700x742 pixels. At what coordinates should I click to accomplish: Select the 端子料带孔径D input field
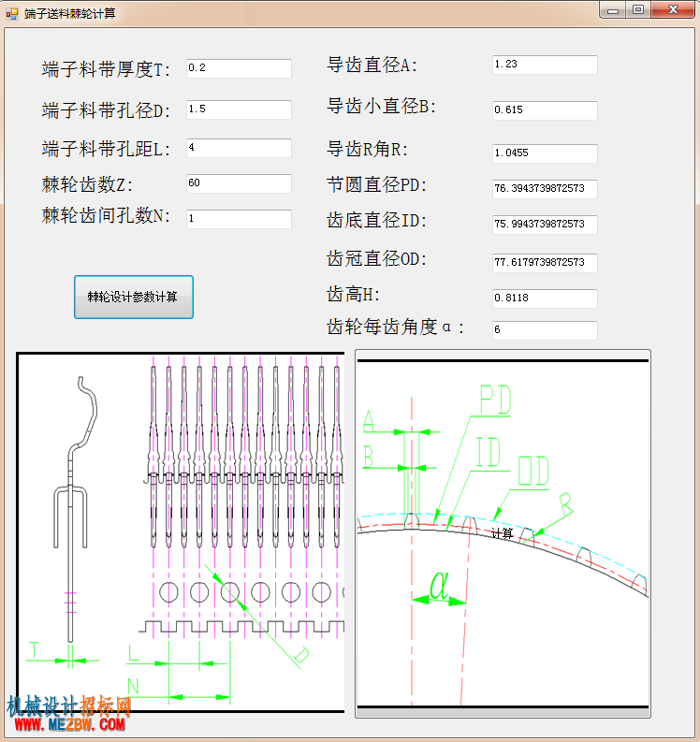239,109
